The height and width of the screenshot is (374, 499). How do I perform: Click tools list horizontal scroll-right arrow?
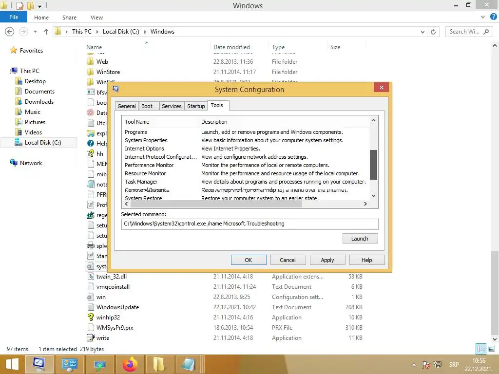pos(365,204)
